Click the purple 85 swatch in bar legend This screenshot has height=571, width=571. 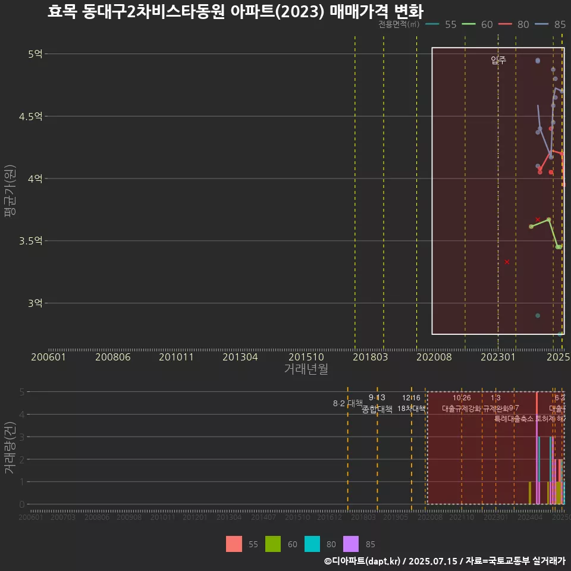[x=351, y=544]
